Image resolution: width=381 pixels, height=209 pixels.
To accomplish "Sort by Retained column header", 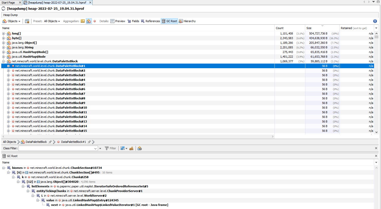I will [357, 28].
